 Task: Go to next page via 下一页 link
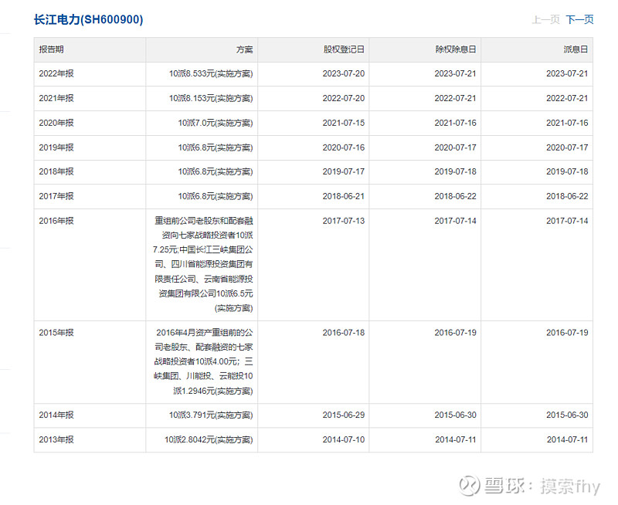point(579,19)
